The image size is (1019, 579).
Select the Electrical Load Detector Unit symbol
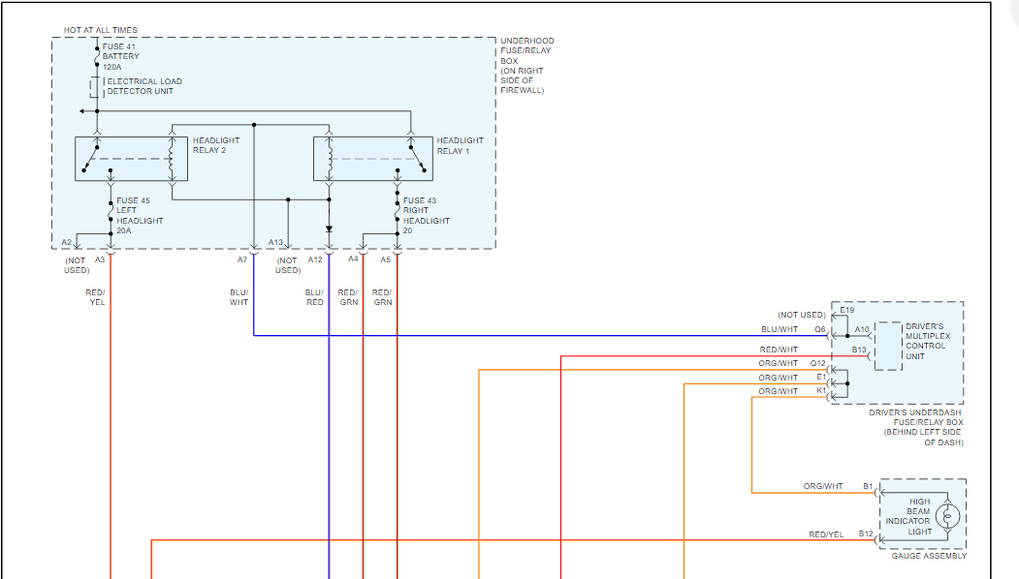95,87
